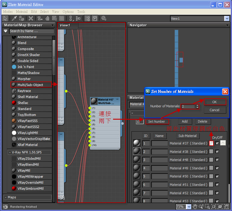
Task: Open the Options menu
Action: coord(68,12)
